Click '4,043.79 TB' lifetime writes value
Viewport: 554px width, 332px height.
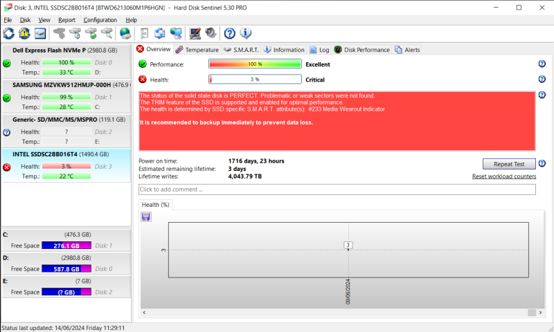tap(245, 176)
